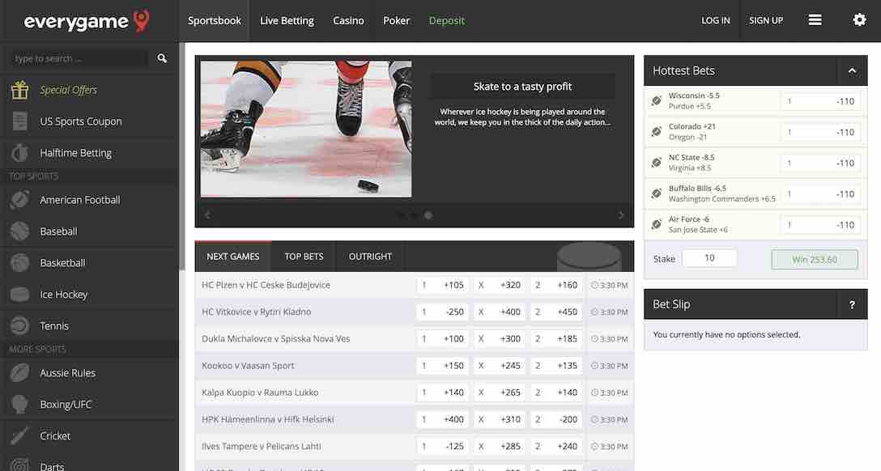Open Deposit in top navigation

coord(447,21)
